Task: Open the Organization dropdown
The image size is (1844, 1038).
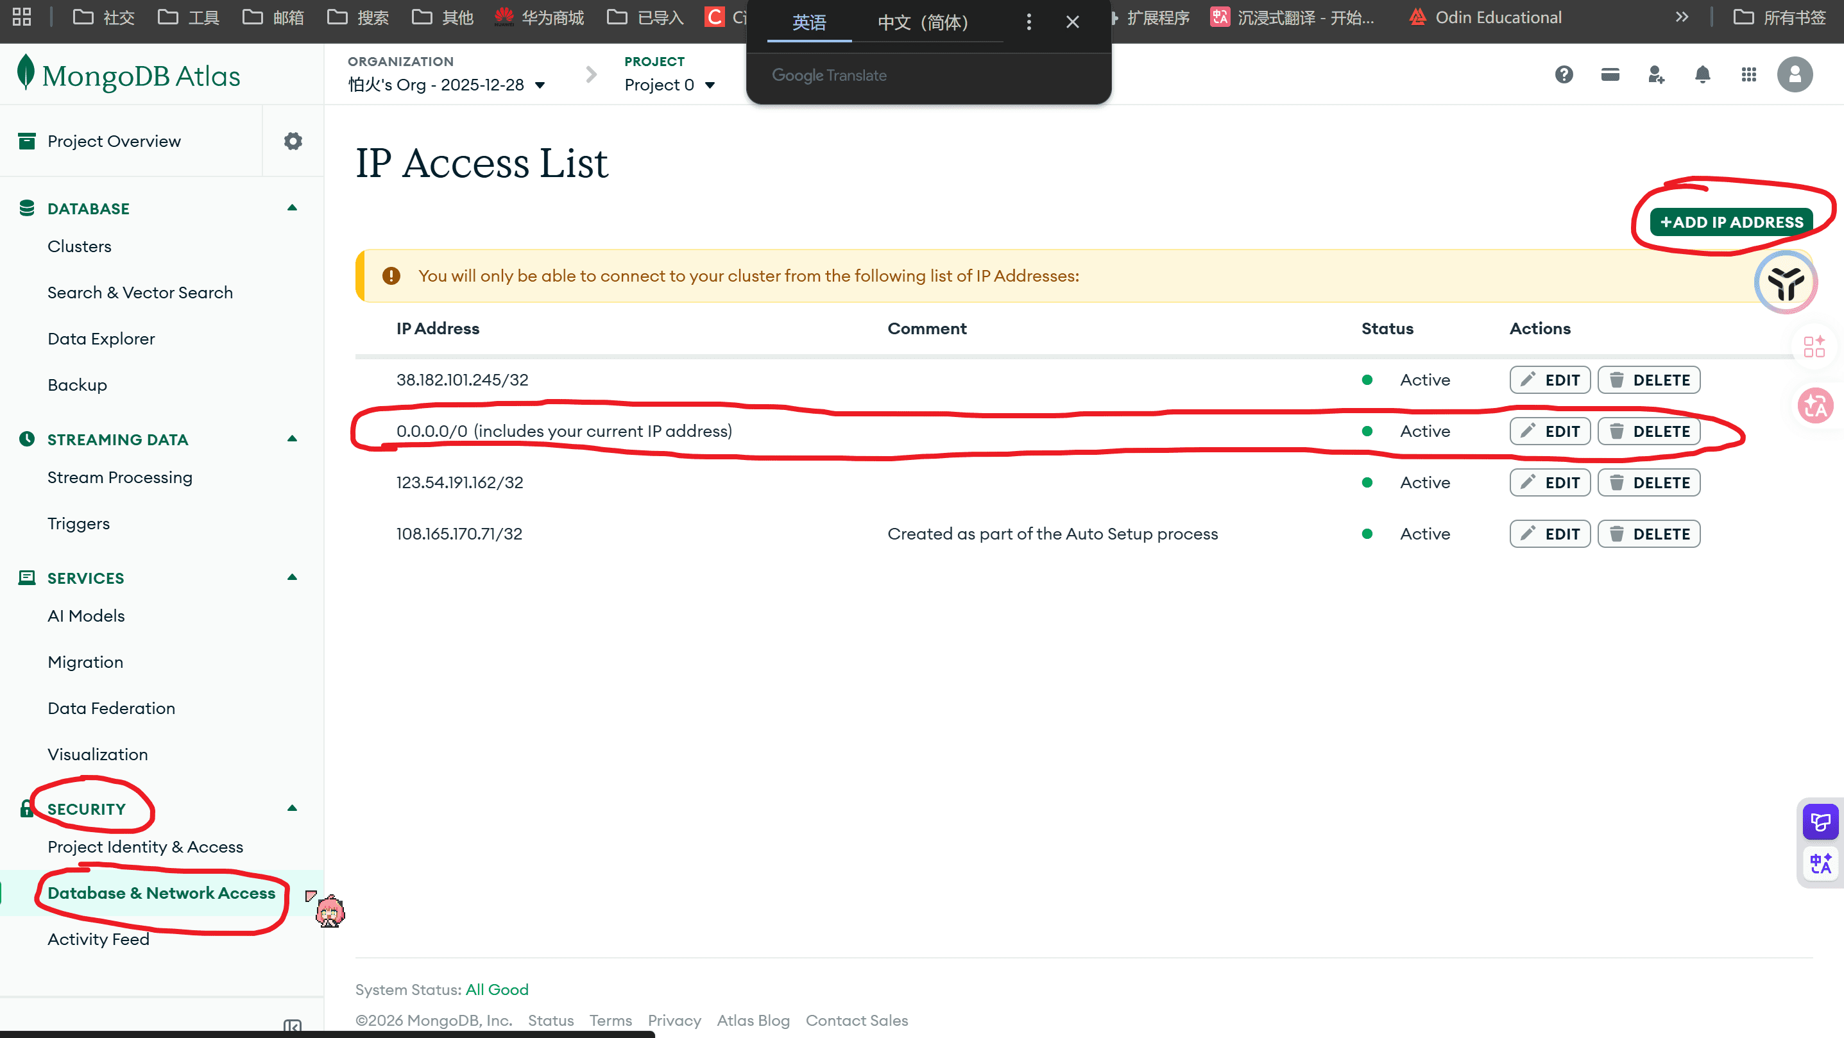Action: [447, 85]
